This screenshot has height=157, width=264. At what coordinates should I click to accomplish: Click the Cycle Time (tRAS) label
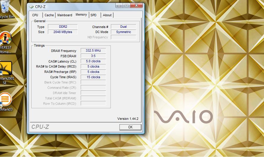pyautogui.click(x=63, y=77)
